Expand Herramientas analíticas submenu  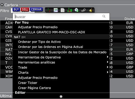[108, 62]
